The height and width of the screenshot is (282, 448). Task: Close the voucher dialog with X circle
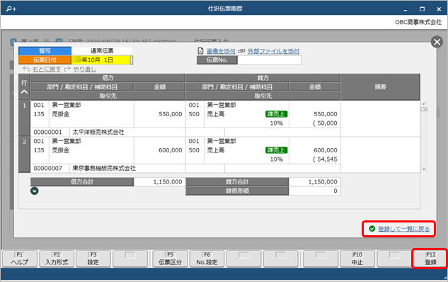coord(437,43)
